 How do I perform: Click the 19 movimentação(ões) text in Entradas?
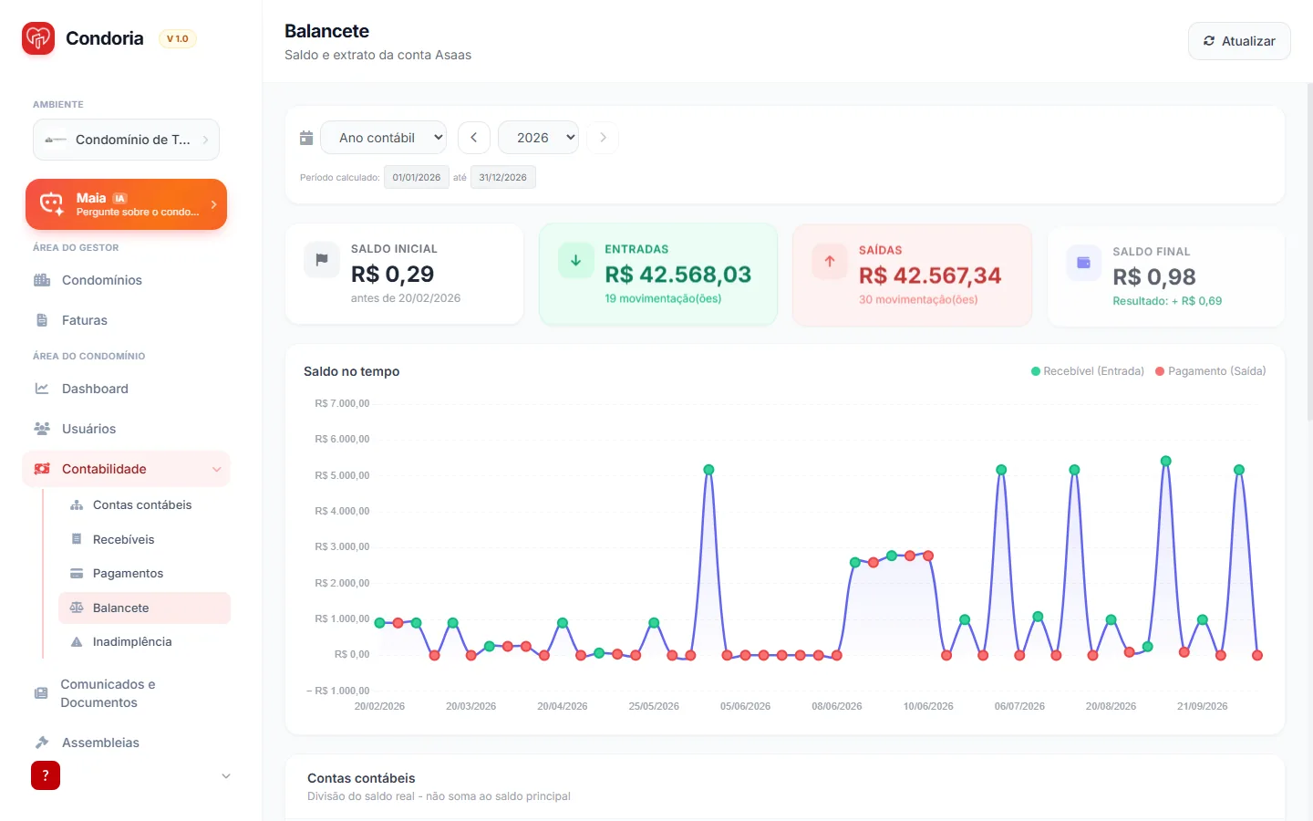[663, 298]
